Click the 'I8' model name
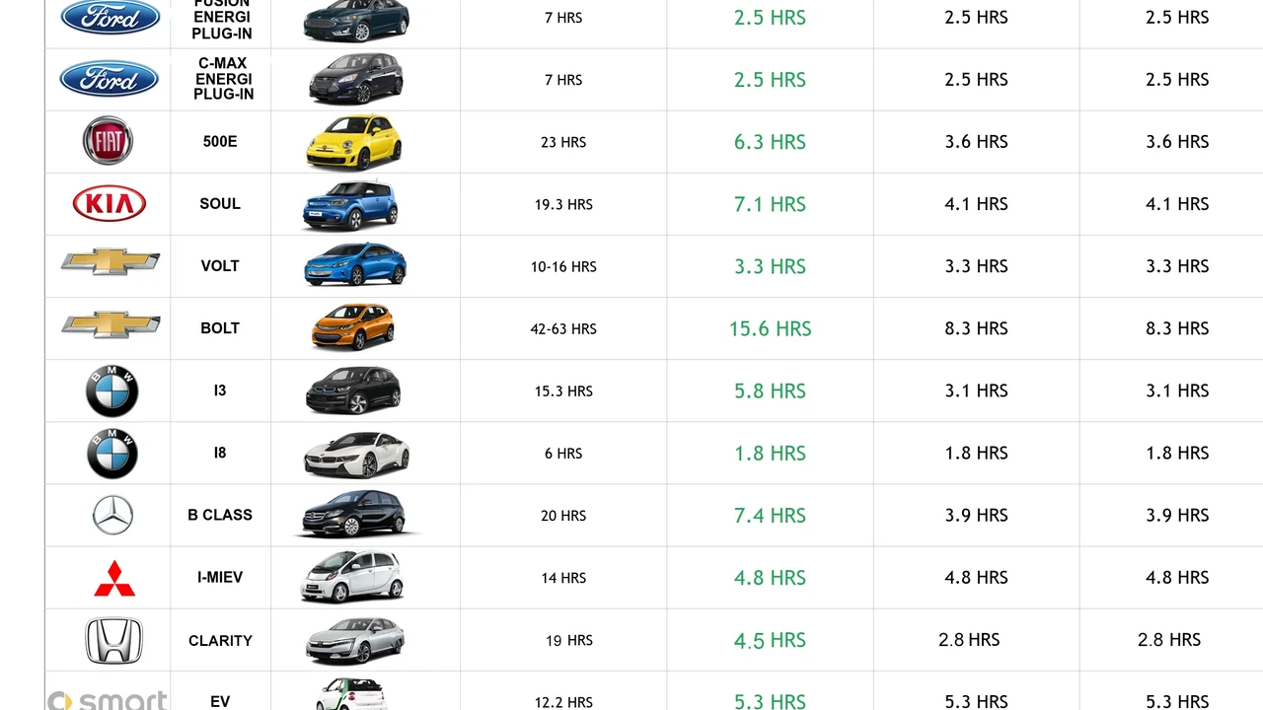Viewport: 1263px width, 710px height. coord(220,452)
